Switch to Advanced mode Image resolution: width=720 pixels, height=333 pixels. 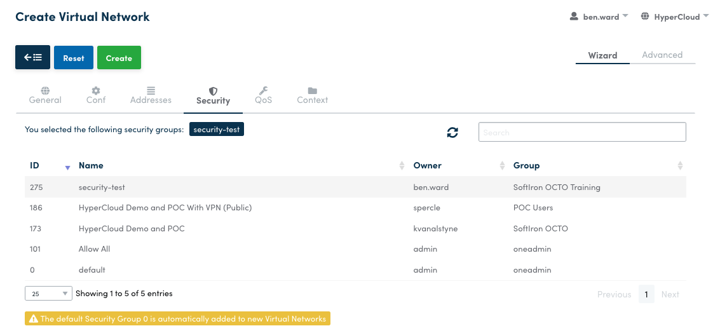(x=662, y=55)
